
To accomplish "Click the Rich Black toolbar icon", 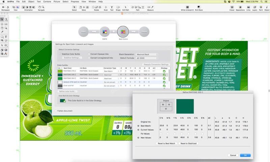I will tap(199, 7).
